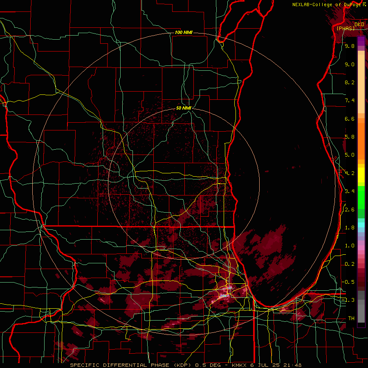
Task: Click the 3.4 scale label
Action: (x=350, y=191)
